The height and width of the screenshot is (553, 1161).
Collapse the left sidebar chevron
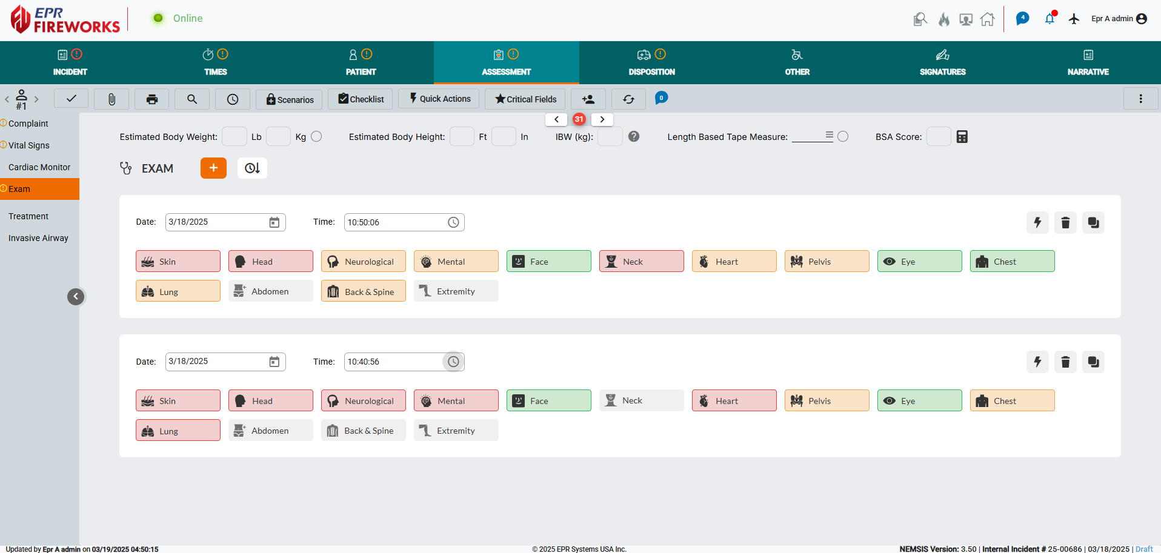[76, 296]
